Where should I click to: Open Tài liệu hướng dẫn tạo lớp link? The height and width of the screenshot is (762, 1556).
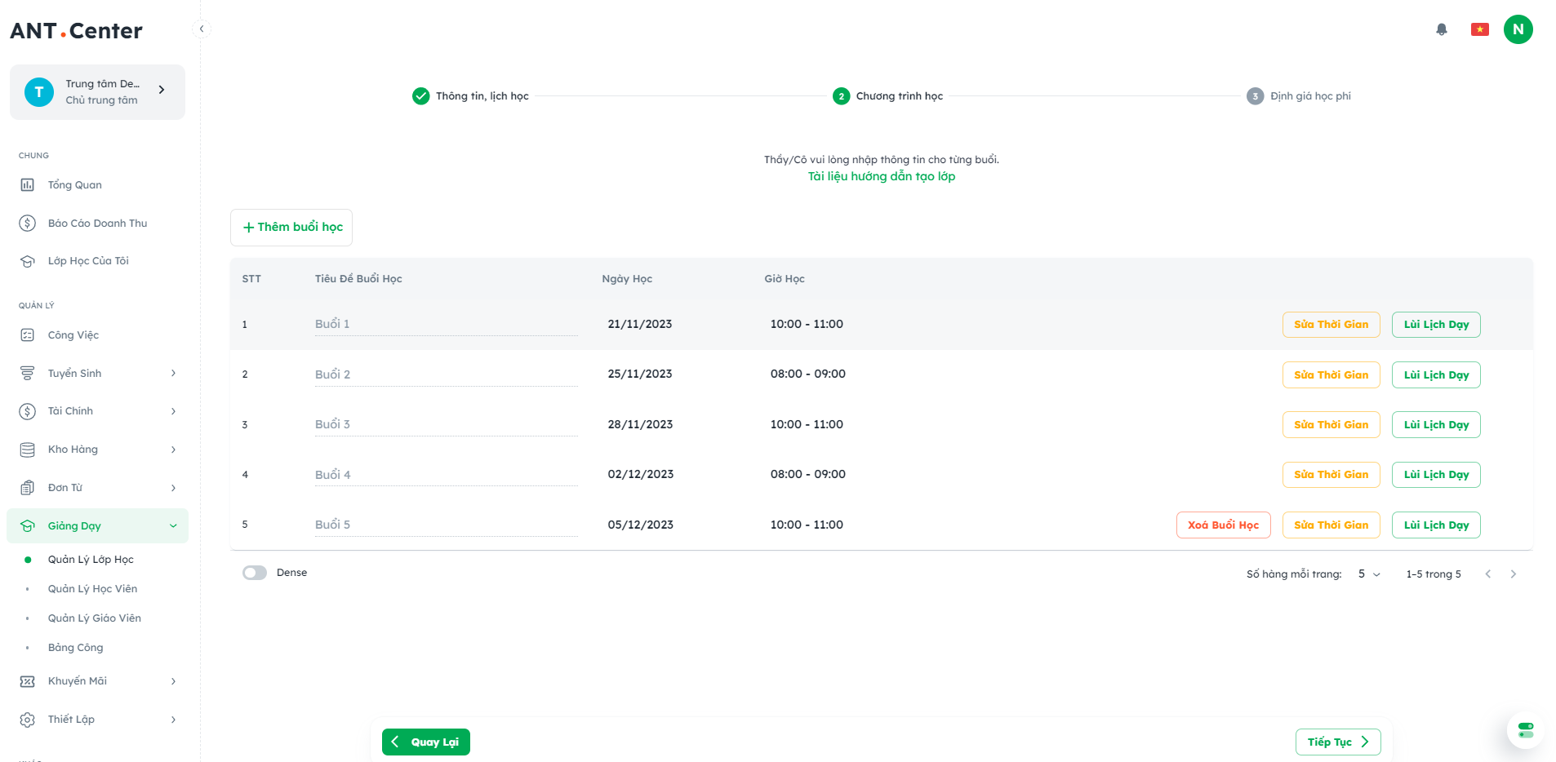pyautogui.click(x=881, y=176)
